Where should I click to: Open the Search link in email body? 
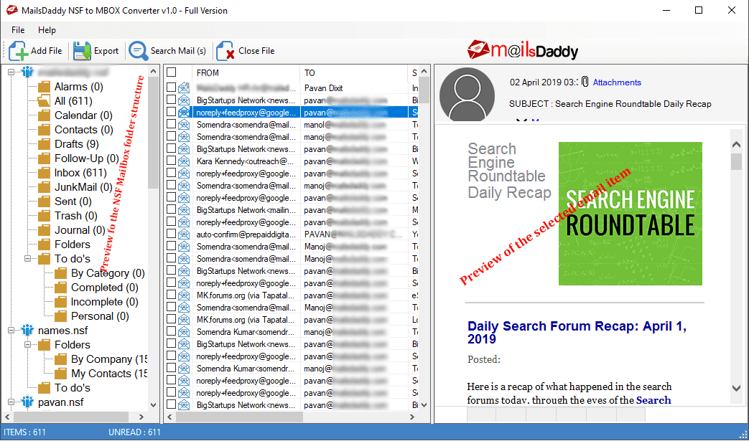coord(653,400)
